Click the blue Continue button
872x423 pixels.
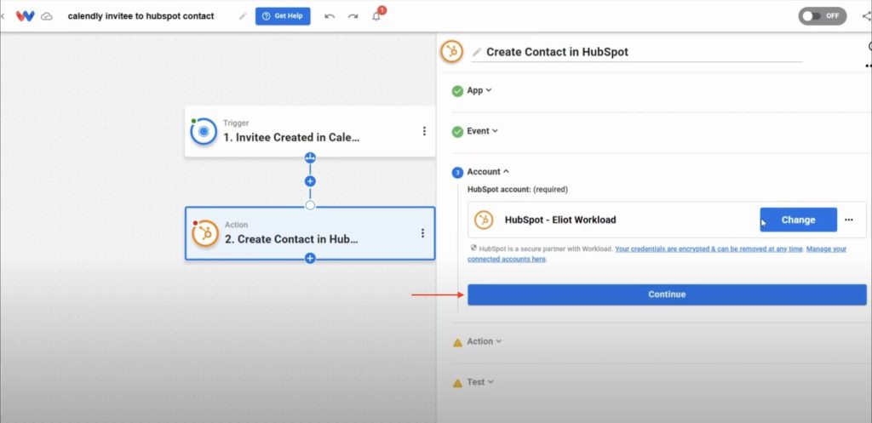pos(667,294)
